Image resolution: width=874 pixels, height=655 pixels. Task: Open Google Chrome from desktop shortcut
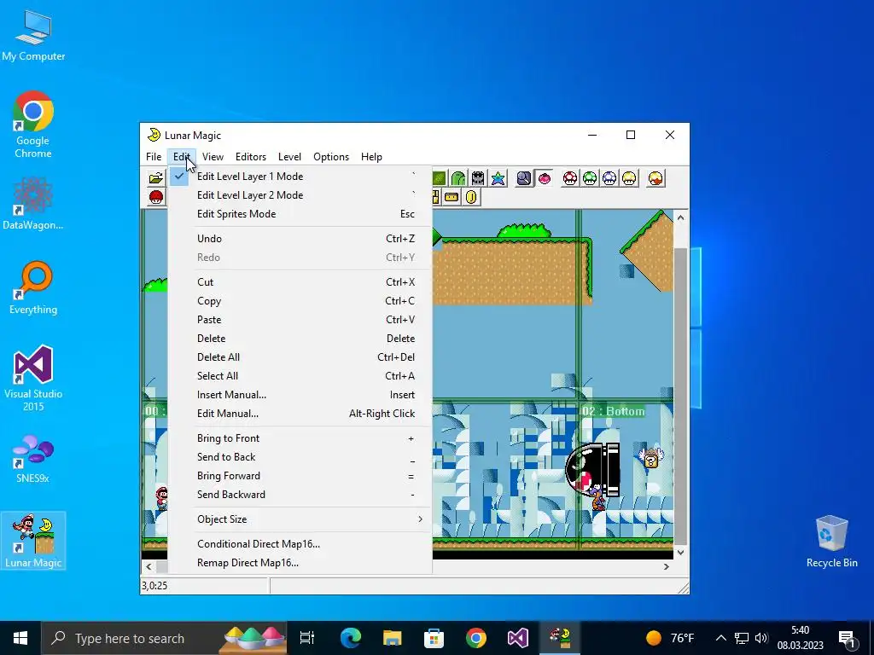click(x=33, y=125)
